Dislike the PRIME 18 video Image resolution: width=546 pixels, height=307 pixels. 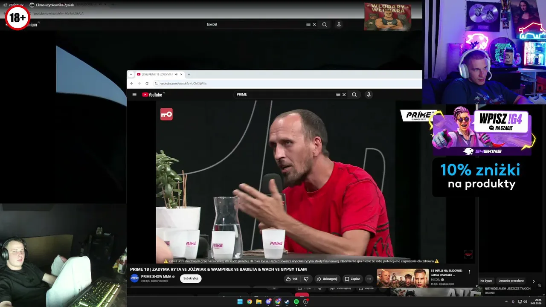tap(306, 279)
